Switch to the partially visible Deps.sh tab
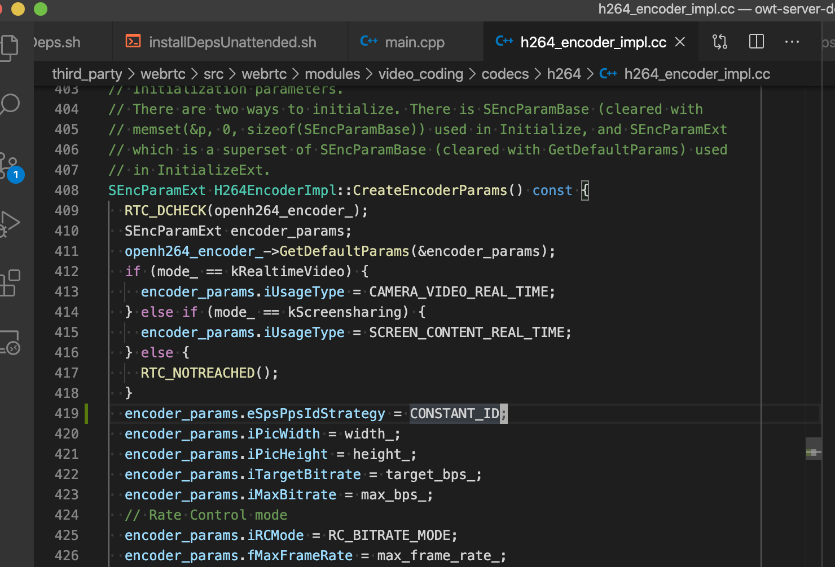835x567 pixels. [72, 42]
